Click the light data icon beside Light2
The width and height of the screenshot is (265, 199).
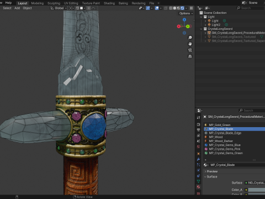click(226, 25)
